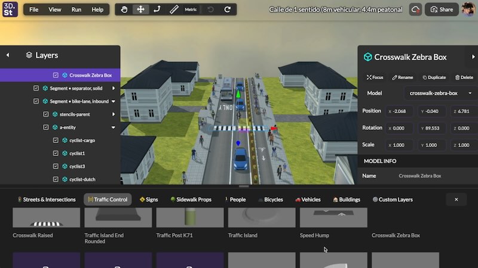Switch to Streets & Intersections tab
The image size is (478, 268).
[x=47, y=200]
